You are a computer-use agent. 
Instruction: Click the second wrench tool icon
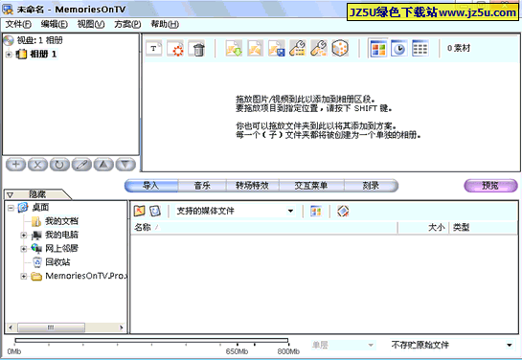[319, 49]
